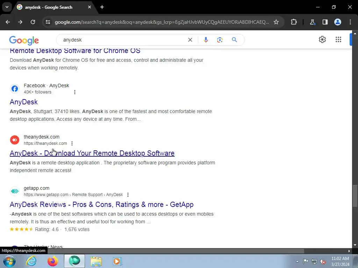This screenshot has height=268, width=358.
Task: Start search by voice
Action: coord(206,40)
